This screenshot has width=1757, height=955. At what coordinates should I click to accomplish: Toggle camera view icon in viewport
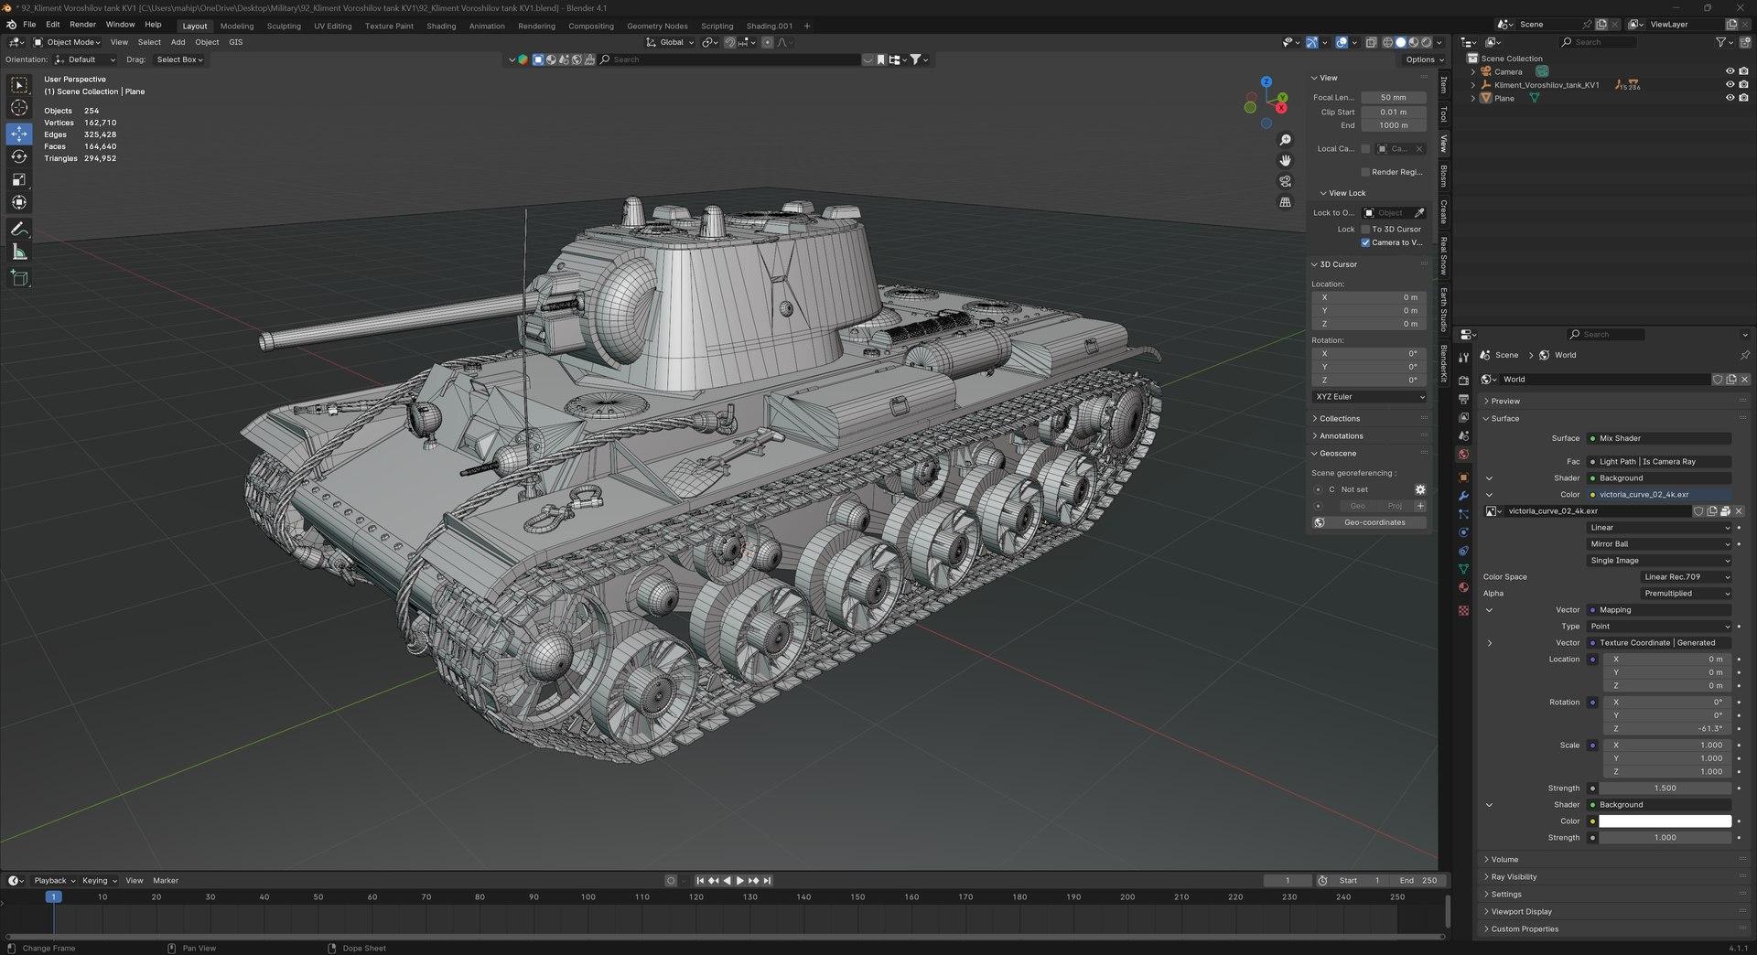click(1286, 181)
